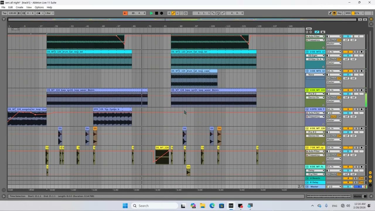Open File Explorer from taskbar

point(202,206)
